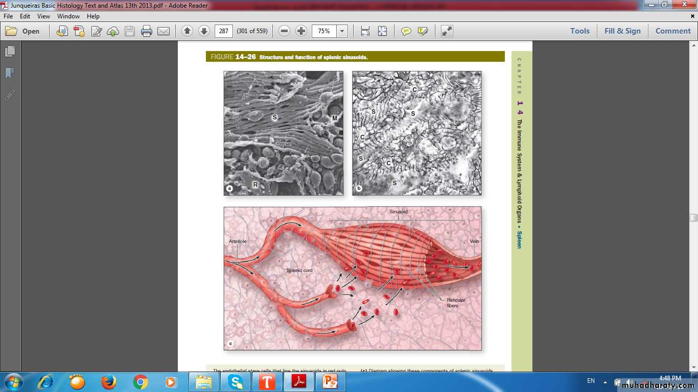Add a sticky note comment

pyautogui.click(x=406, y=31)
